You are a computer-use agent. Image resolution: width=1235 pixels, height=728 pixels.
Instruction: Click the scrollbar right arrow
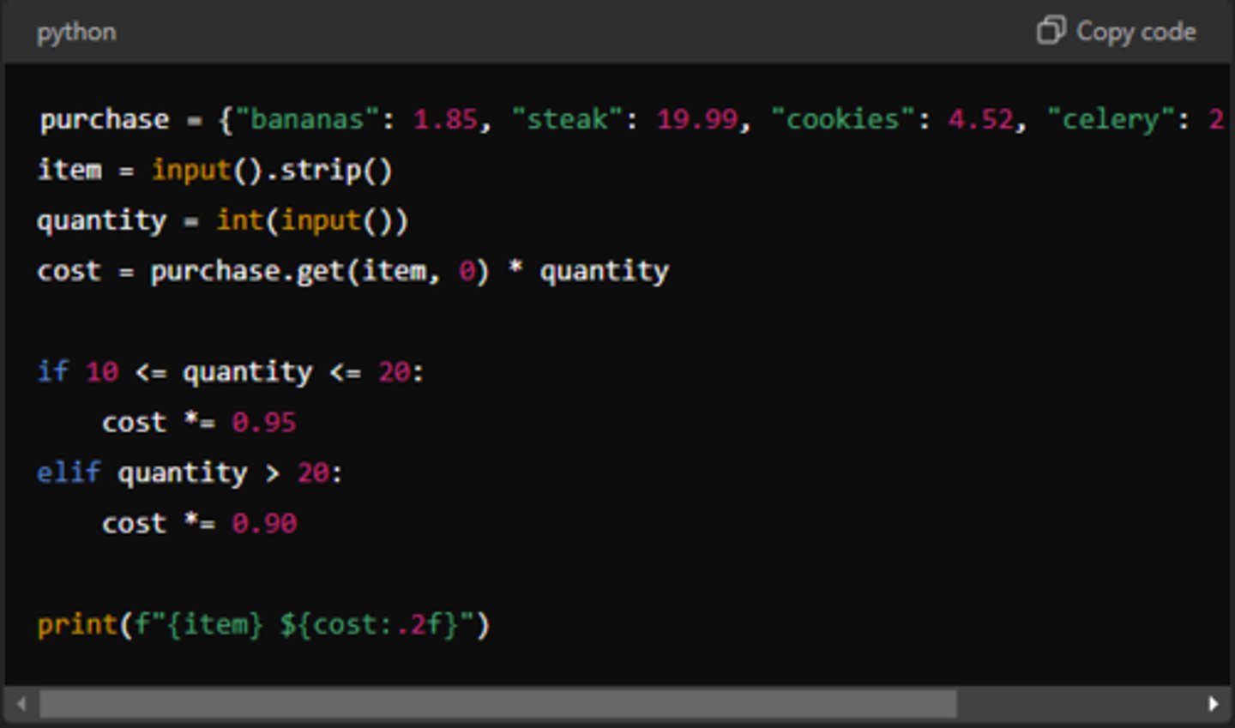pos(1213,704)
